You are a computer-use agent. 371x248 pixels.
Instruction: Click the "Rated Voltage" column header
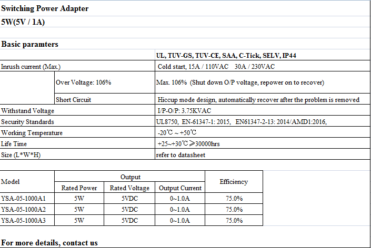(129, 188)
